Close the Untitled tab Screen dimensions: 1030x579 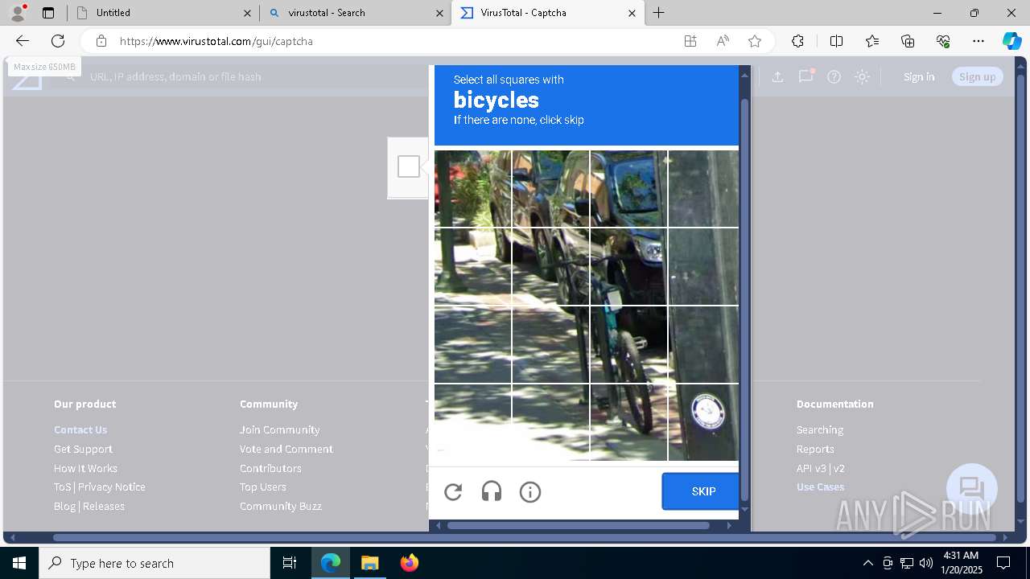click(247, 13)
